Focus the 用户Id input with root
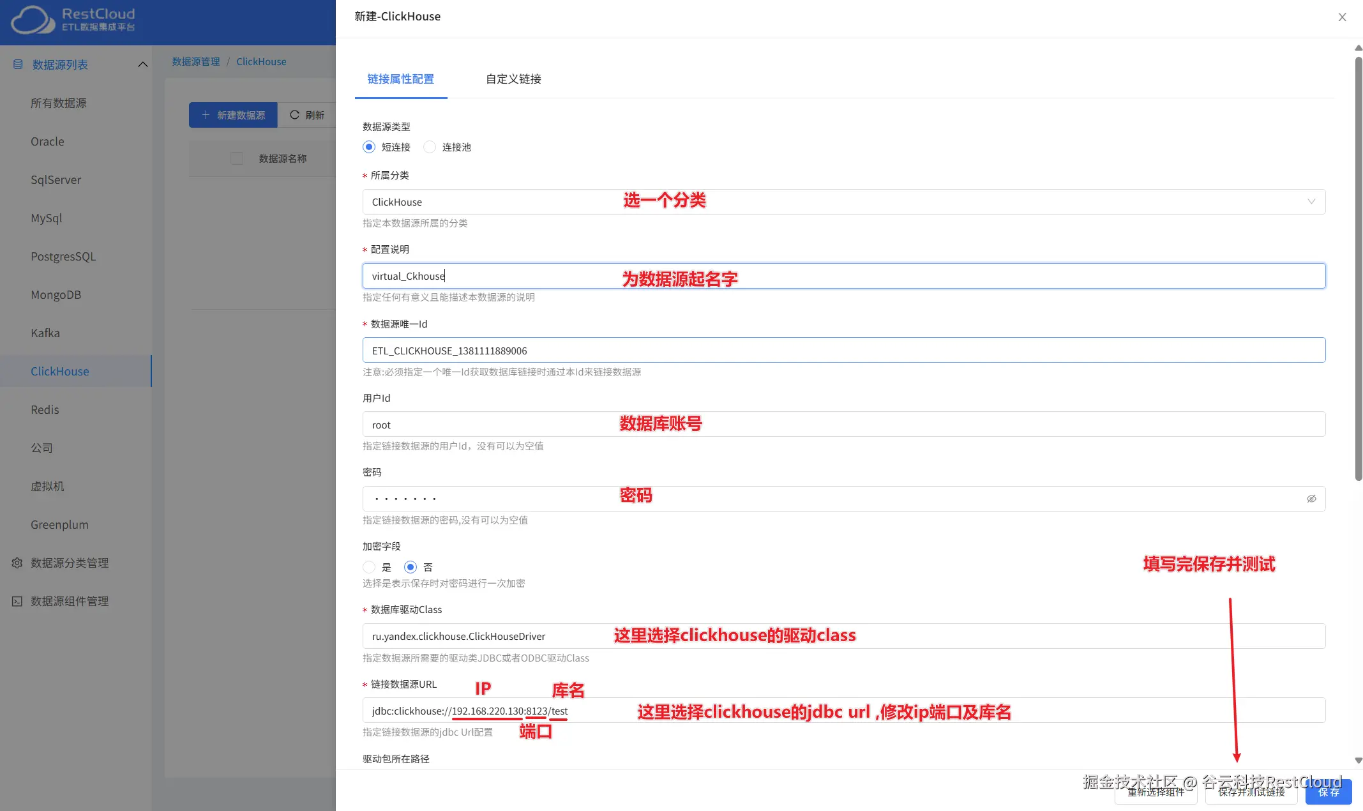Image resolution: width=1363 pixels, height=811 pixels. (x=844, y=424)
